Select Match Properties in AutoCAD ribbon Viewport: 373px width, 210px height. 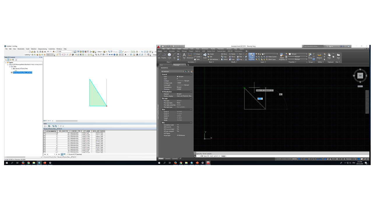tap(282, 57)
